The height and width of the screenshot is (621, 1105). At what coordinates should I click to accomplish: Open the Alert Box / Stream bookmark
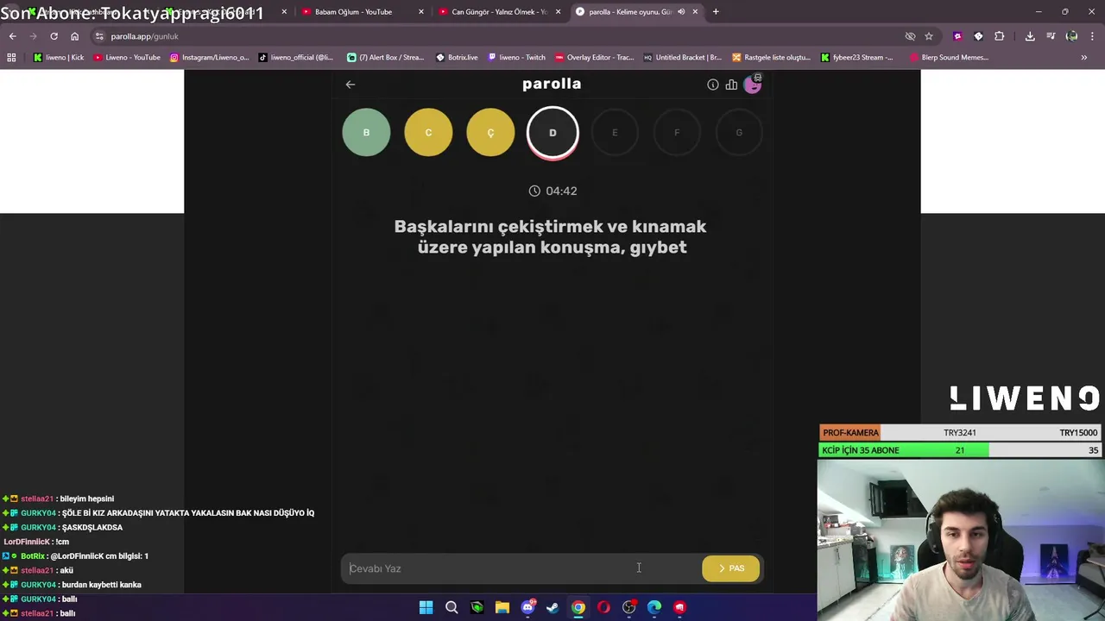pyautogui.click(x=385, y=58)
